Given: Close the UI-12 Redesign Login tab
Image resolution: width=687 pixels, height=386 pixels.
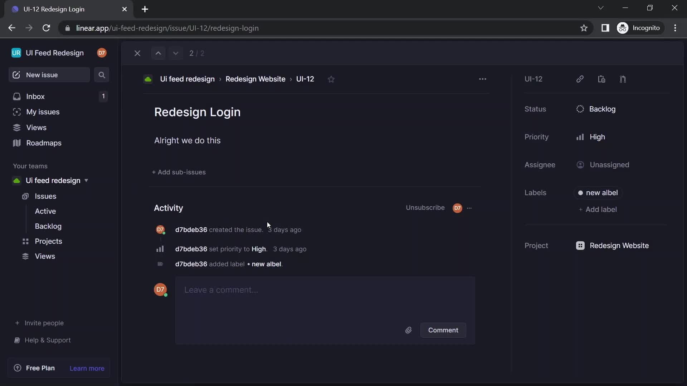Looking at the screenshot, I should coord(125,9).
